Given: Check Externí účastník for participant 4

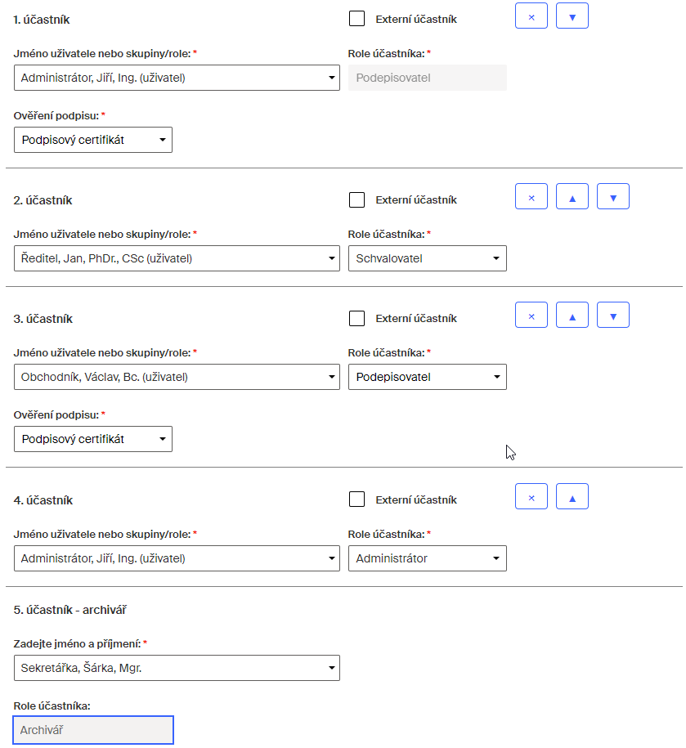Looking at the screenshot, I should point(356,499).
